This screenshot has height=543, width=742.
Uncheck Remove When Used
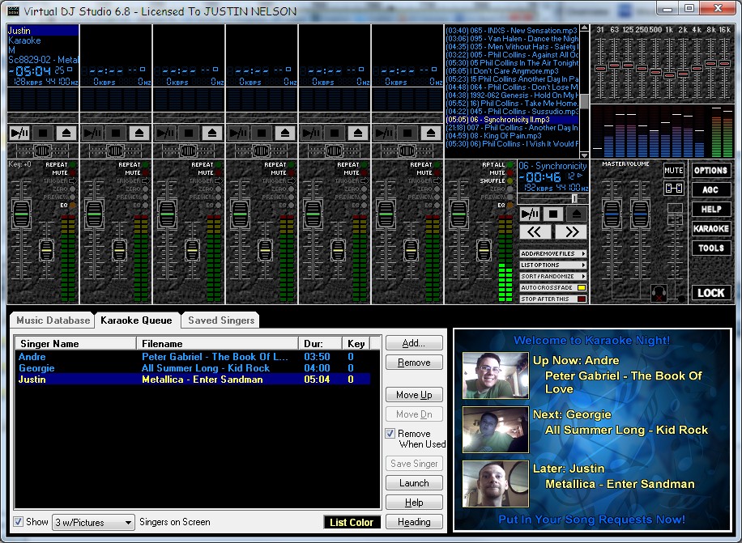tap(390, 434)
